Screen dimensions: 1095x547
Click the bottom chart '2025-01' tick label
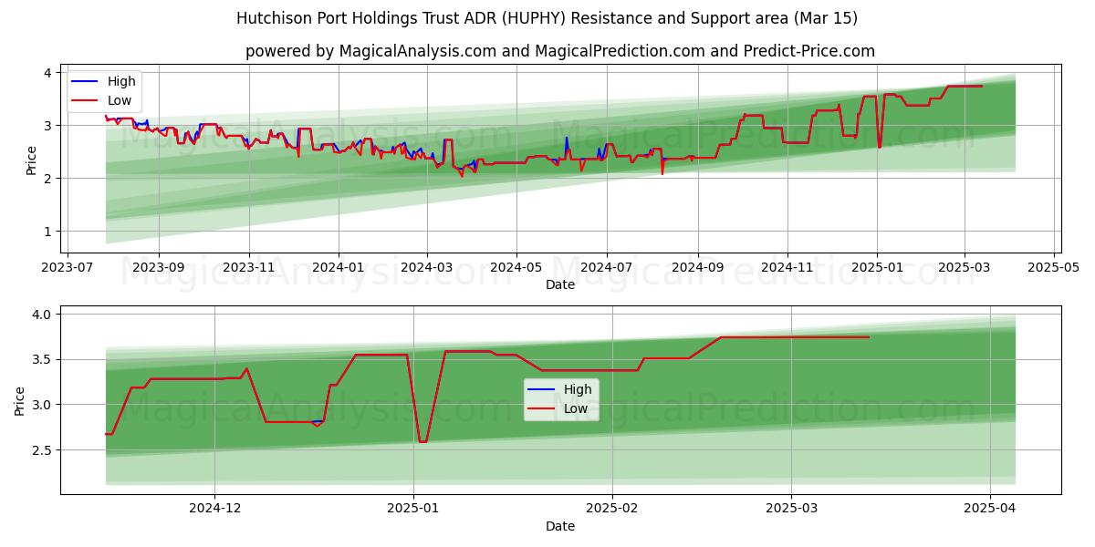pos(413,510)
